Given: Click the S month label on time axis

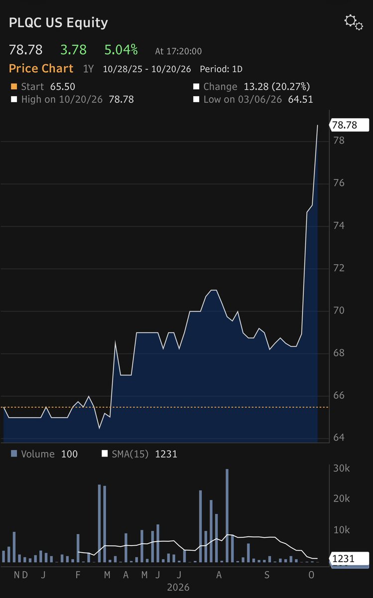Looking at the screenshot, I should pyautogui.click(x=267, y=575).
